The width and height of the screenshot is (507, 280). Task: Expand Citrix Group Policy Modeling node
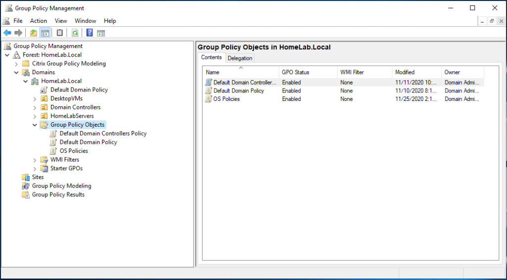pos(16,64)
